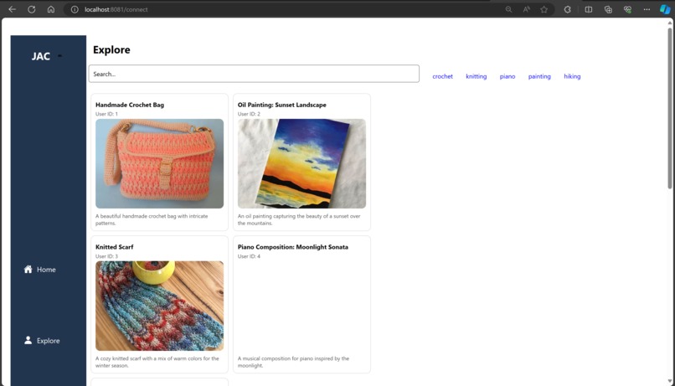Open the zoom magnifier icon in address bar
This screenshot has width=675, height=386.
point(508,9)
